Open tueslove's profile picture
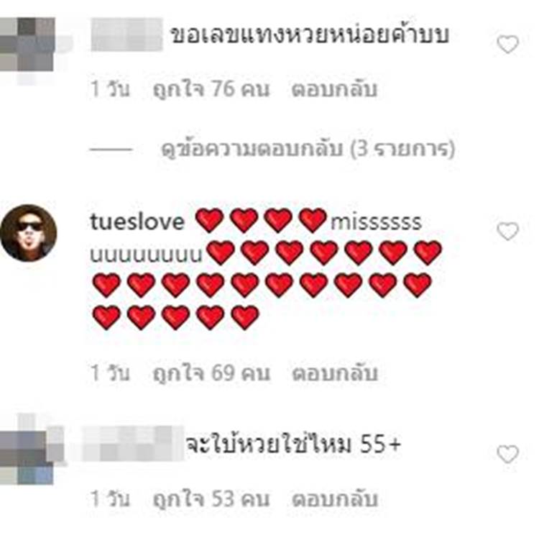 tap(28, 233)
